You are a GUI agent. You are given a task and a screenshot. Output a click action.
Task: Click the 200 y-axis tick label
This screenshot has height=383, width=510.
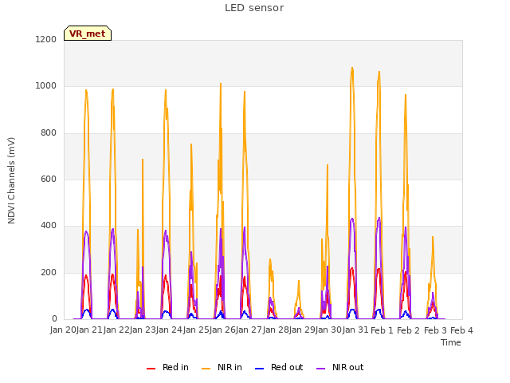[x=49, y=273]
